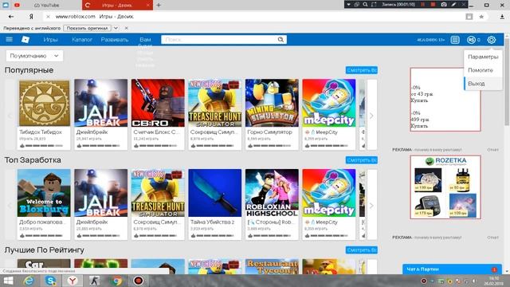Open Mining Simulator game thumbnail
The image size is (510, 287).
pos(272,103)
